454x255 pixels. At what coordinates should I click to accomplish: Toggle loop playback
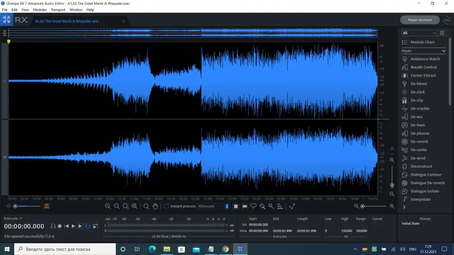click(x=87, y=226)
